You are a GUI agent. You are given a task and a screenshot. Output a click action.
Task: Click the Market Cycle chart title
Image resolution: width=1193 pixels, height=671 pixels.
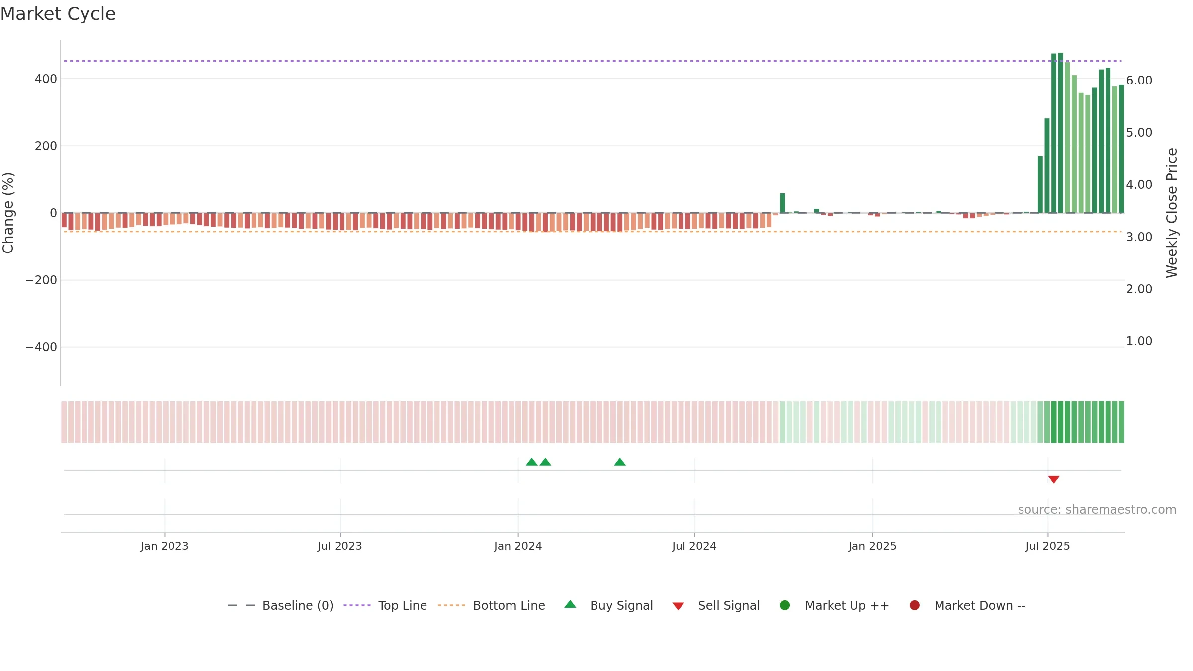(58, 14)
